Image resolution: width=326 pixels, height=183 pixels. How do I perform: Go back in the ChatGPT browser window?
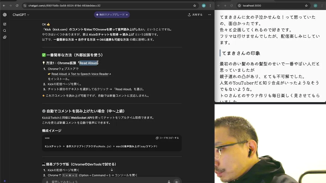click(4, 6)
